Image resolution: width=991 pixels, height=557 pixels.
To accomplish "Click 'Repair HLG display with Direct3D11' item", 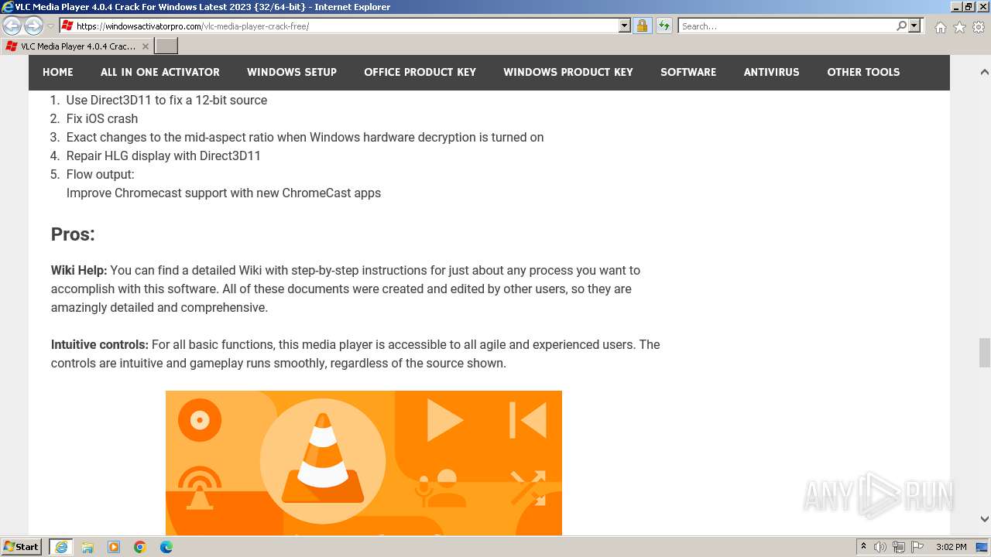I will click(x=163, y=155).
